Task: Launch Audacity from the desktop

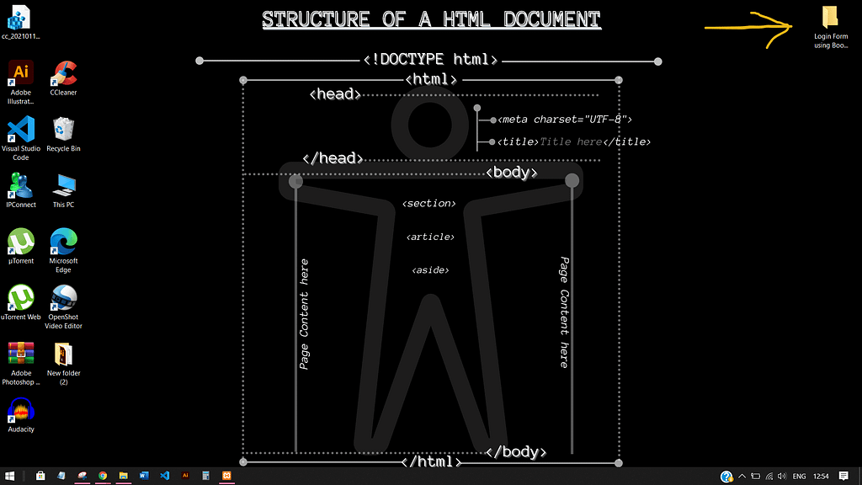Action: tap(20, 413)
